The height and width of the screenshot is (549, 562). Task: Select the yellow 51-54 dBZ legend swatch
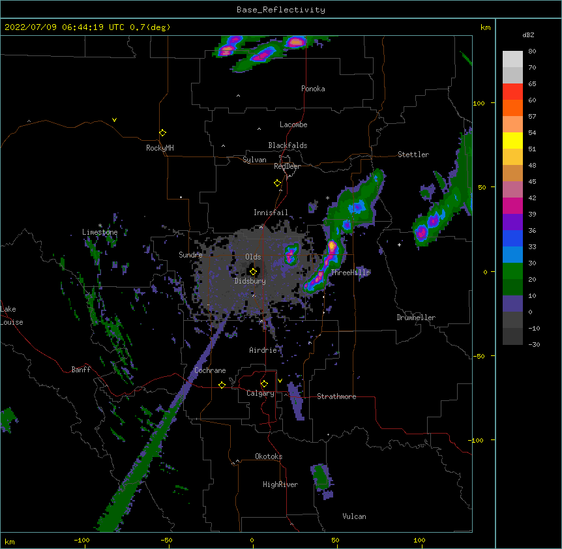[512, 140]
